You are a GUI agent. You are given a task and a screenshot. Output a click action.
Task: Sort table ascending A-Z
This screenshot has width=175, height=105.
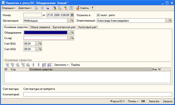pos(44,65)
